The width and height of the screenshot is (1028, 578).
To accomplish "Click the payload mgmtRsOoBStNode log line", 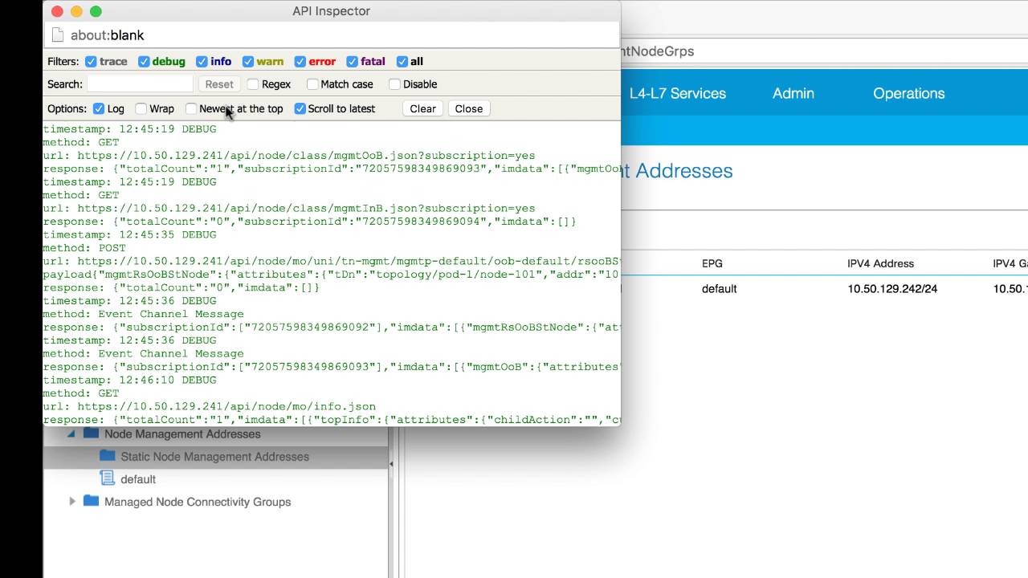I will (x=332, y=275).
